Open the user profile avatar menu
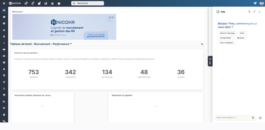The image size is (265, 130). click(261, 3)
